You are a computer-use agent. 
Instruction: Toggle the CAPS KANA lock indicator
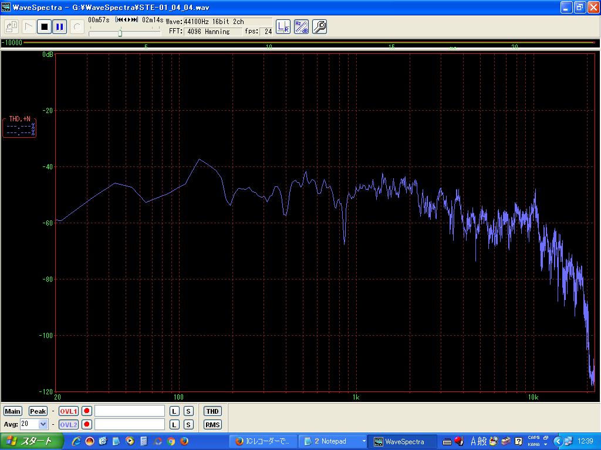click(535, 441)
